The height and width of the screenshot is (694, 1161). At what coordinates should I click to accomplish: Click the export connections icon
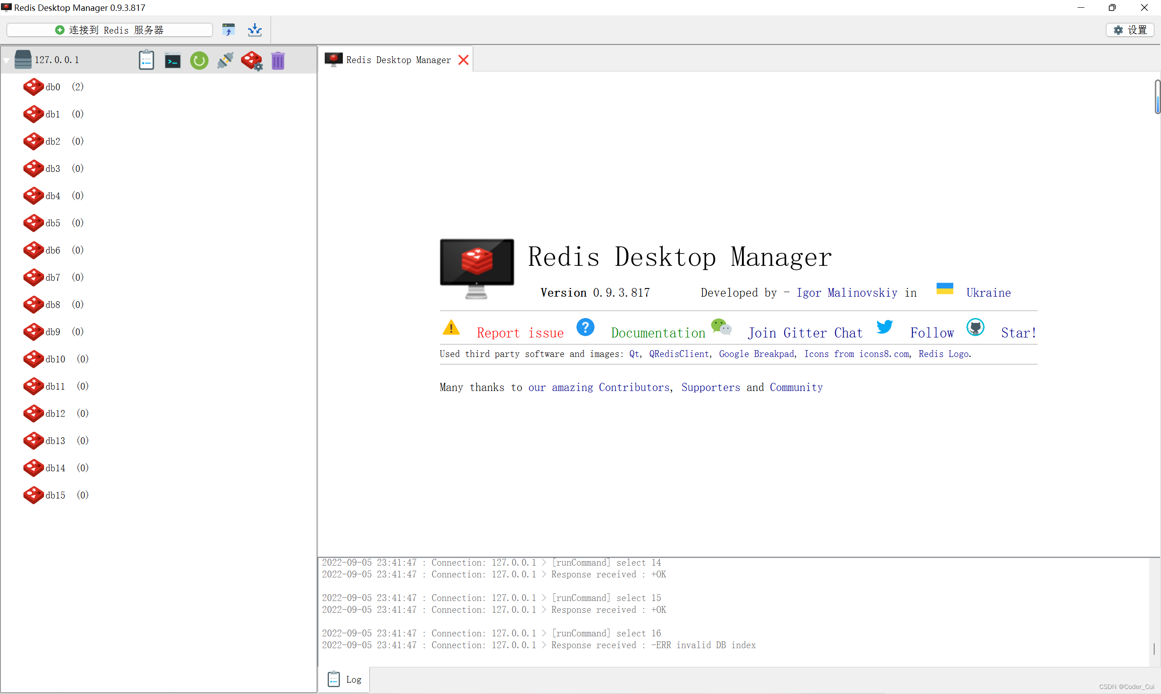point(255,30)
